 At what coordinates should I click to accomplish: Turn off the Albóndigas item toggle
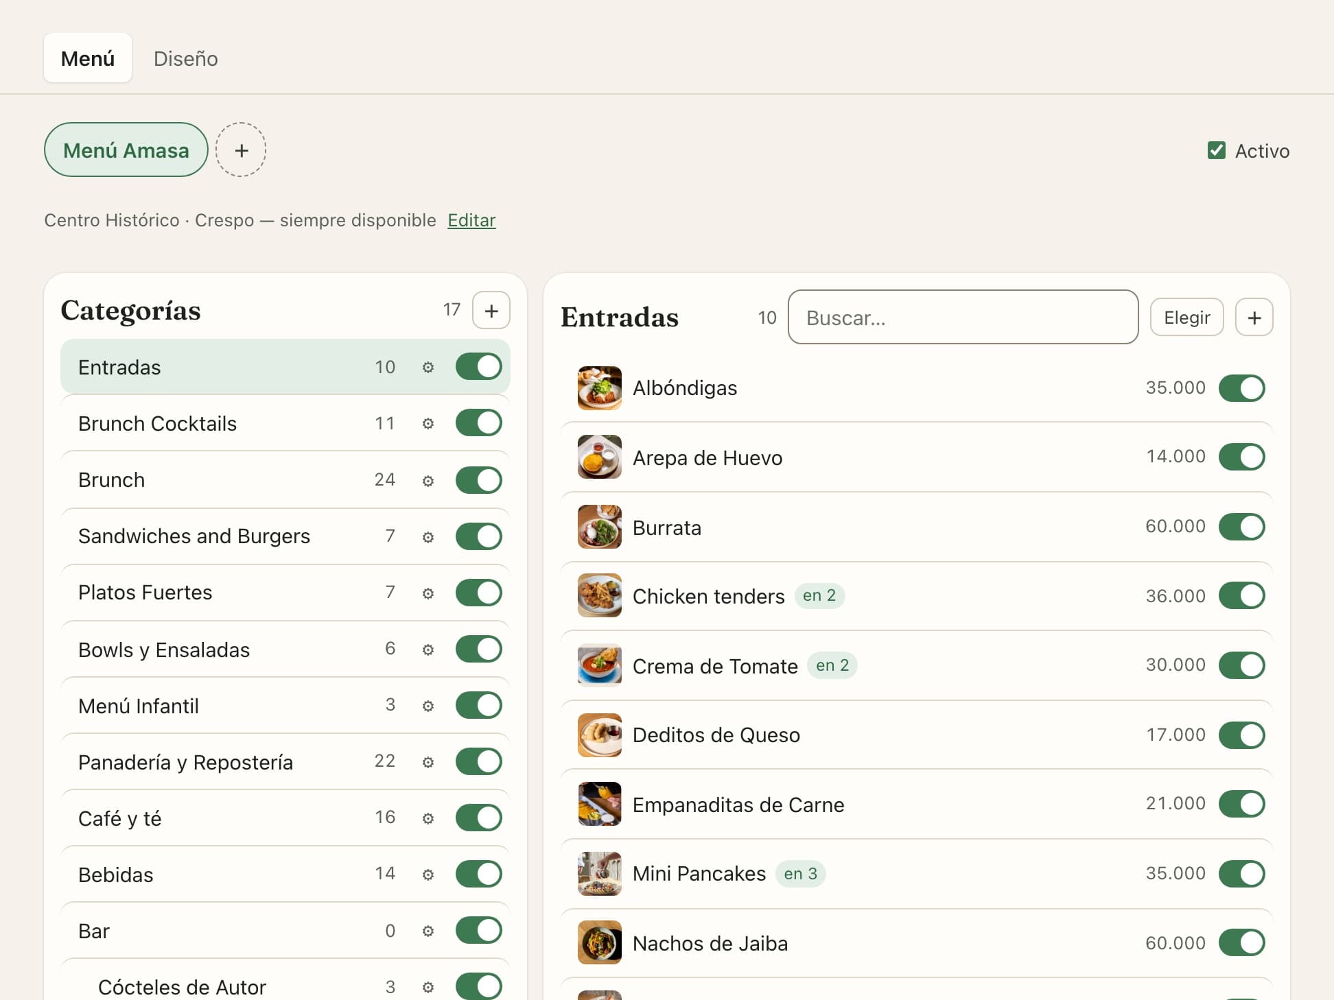point(1241,388)
